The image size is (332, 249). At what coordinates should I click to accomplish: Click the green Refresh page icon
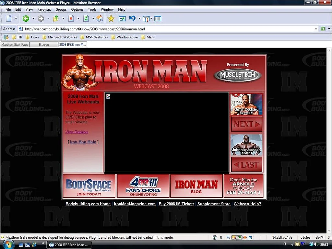[86, 18]
